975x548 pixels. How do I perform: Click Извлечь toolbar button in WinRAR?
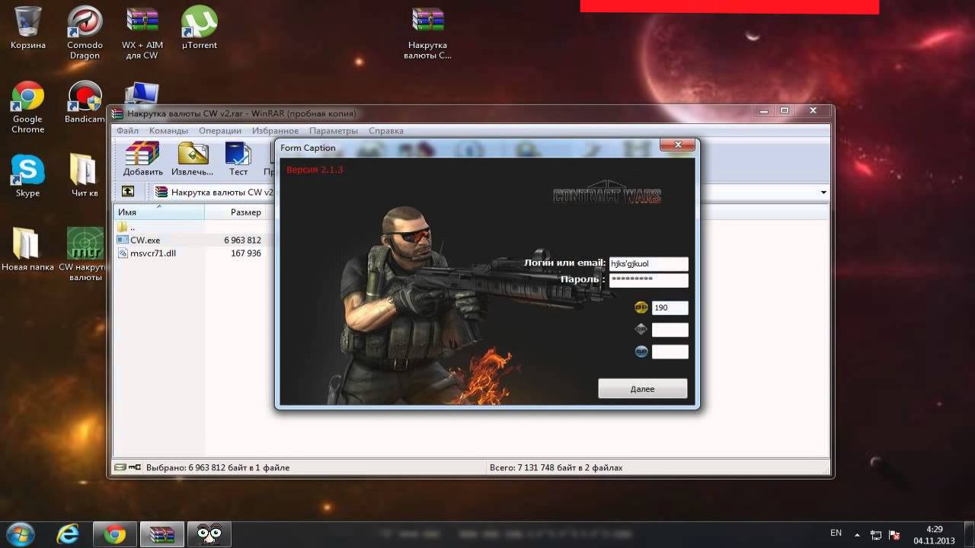coord(193,159)
